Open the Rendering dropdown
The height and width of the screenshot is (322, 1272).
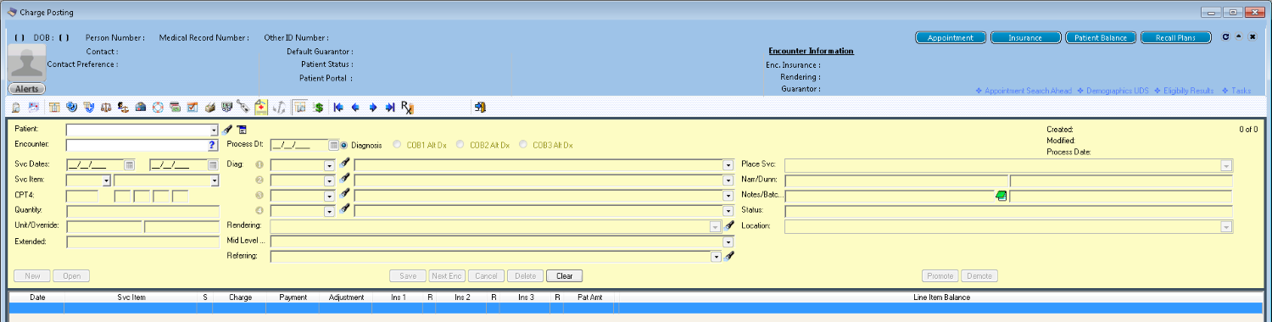715,226
